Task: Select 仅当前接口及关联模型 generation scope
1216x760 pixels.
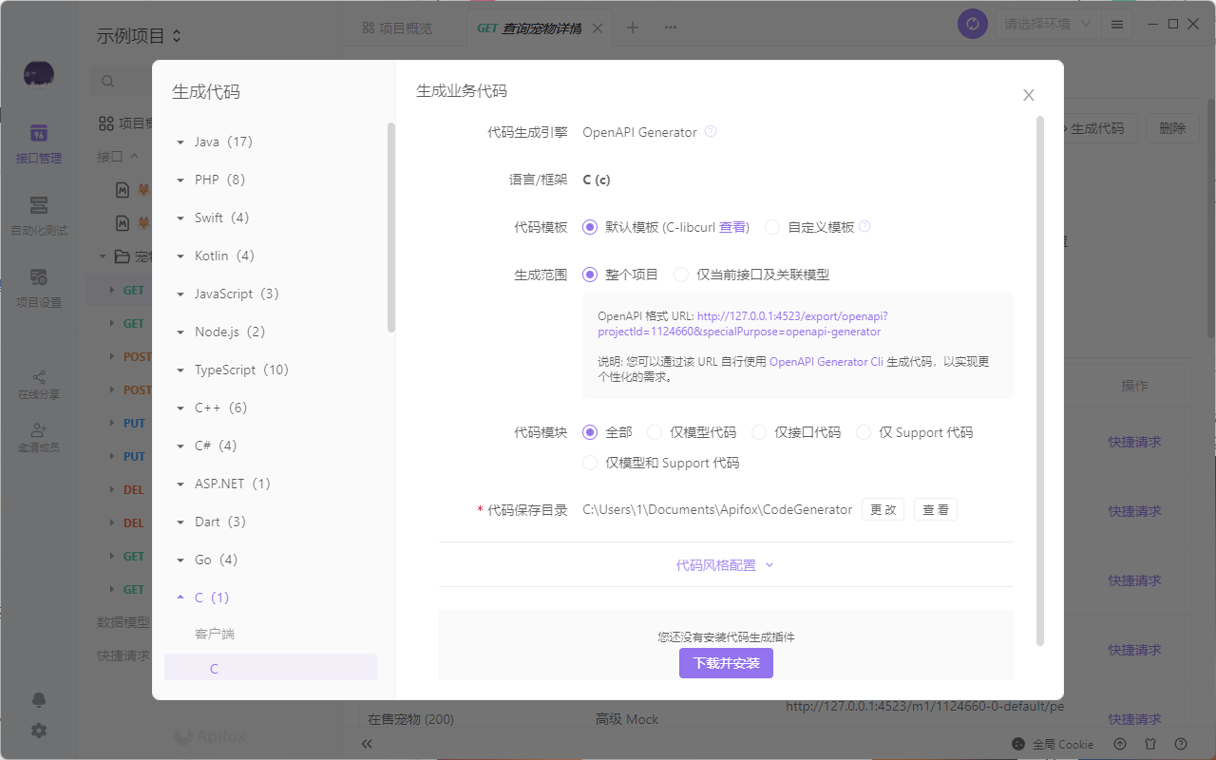Action: tap(680, 274)
